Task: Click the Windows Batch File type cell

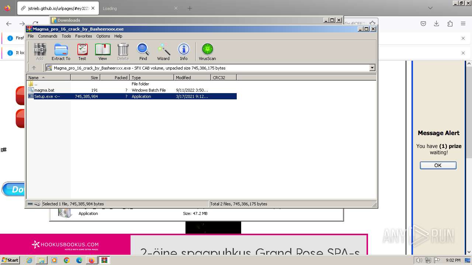Action: click(149, 90)
